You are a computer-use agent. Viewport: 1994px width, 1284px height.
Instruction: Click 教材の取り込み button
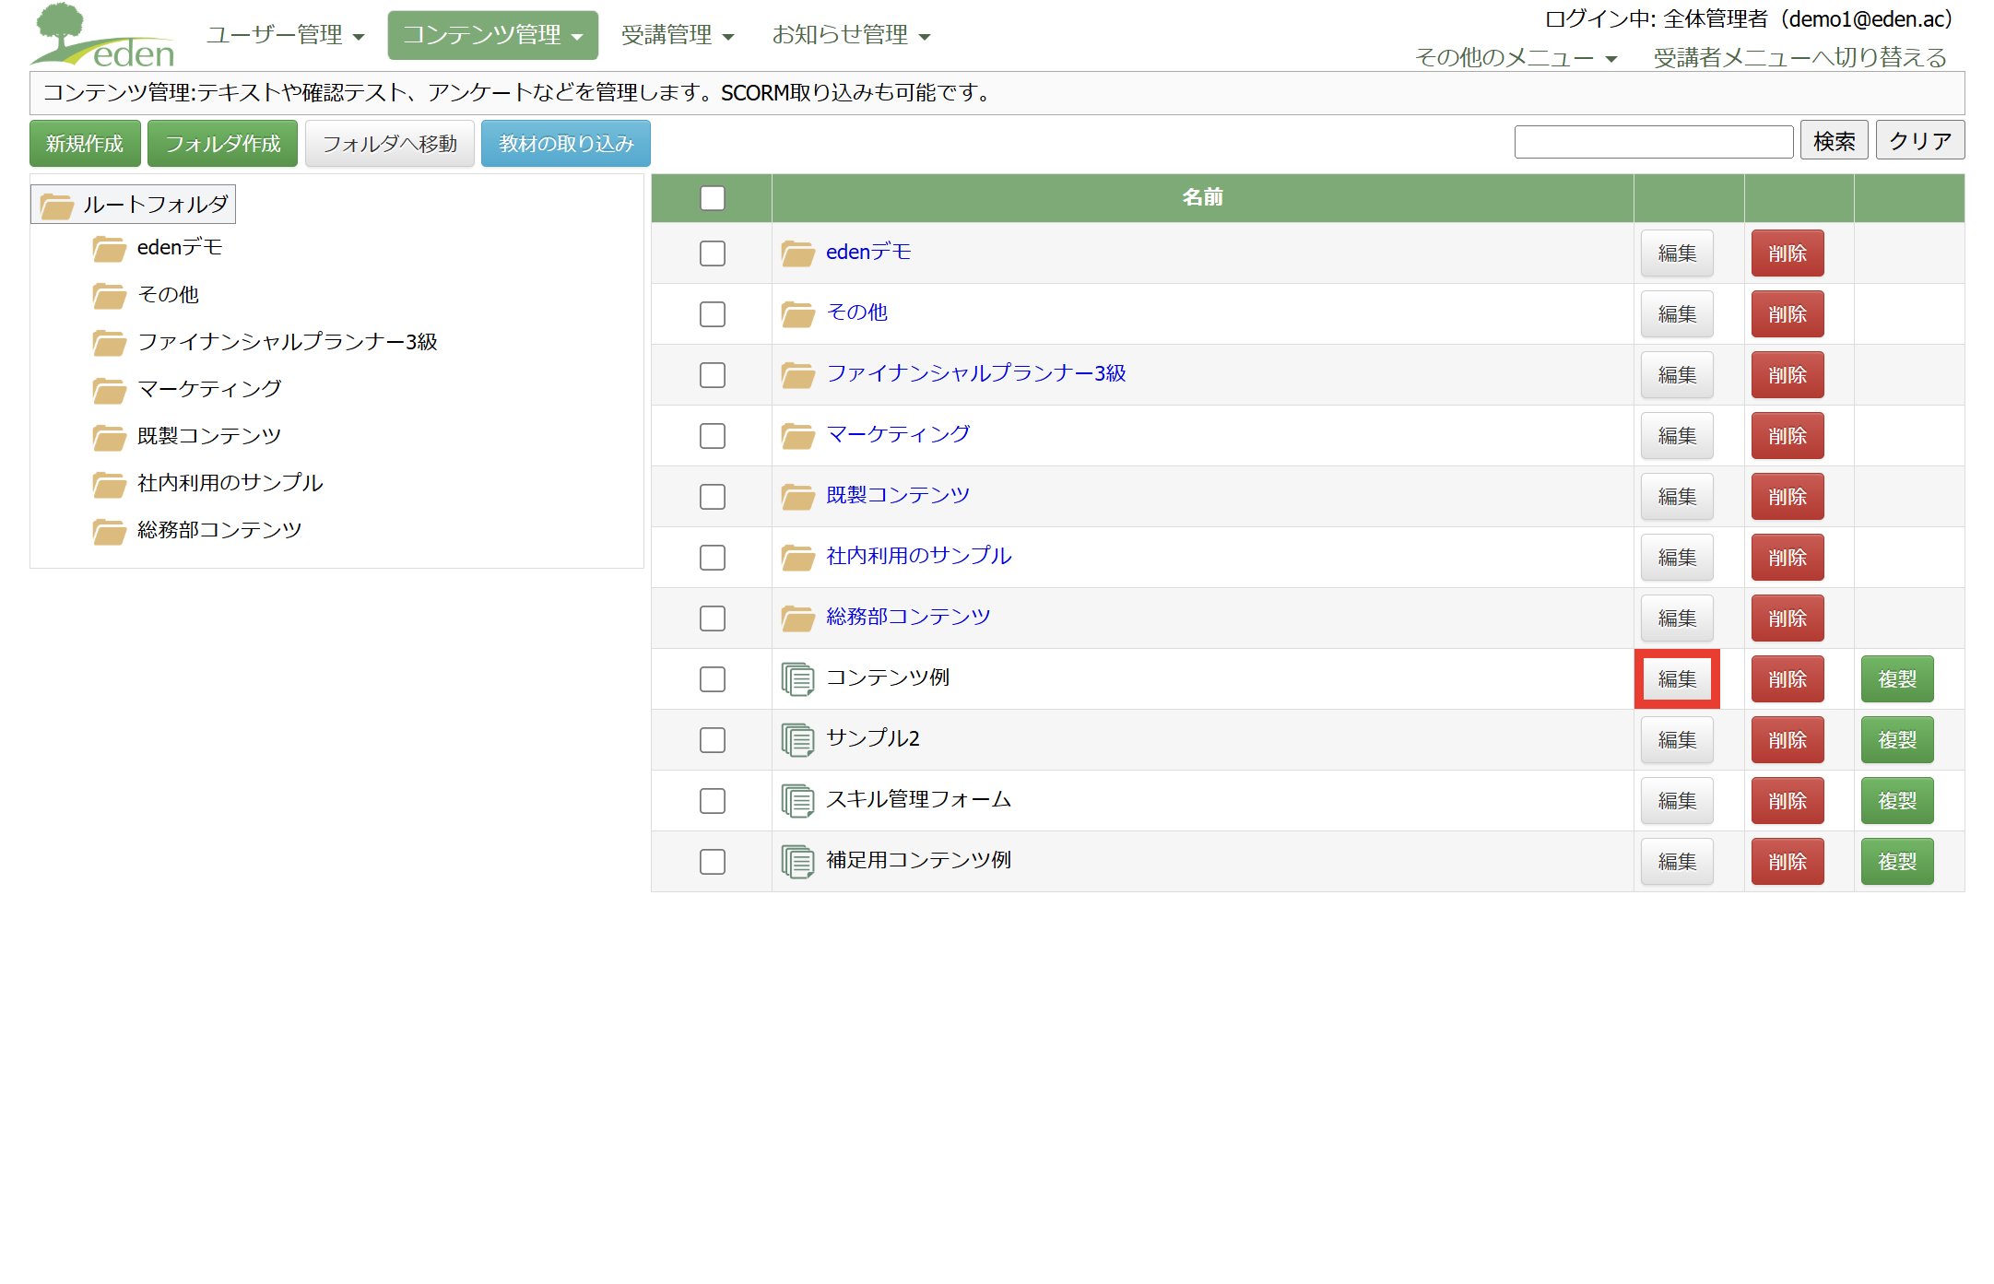(566, 144)
